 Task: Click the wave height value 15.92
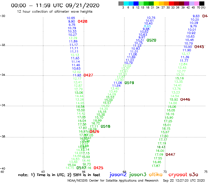pos(174,100)
